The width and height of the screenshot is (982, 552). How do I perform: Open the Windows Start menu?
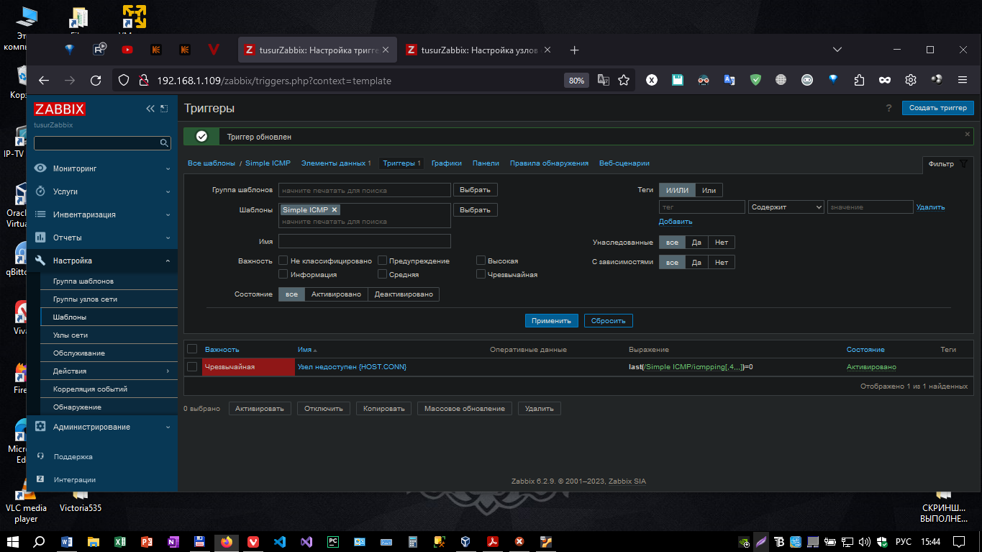(x=12, y=541)
